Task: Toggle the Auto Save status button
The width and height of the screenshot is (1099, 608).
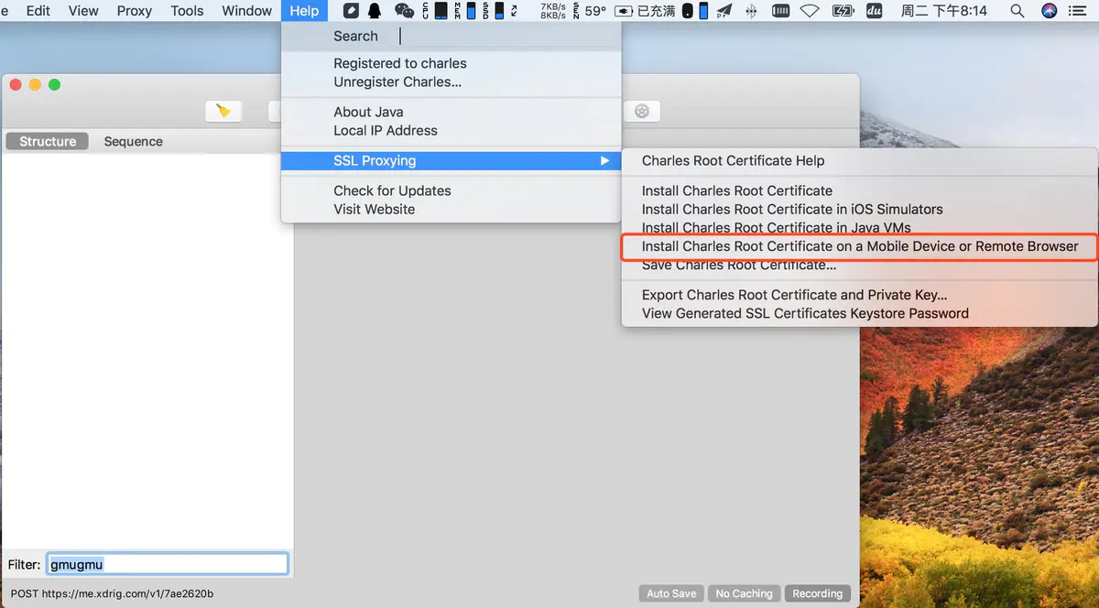Action: [x=671, y=593]
